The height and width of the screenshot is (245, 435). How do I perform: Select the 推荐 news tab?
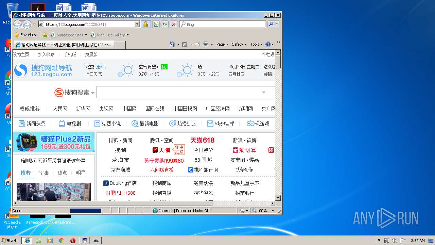pyautogui.click(x=25, y=173)
